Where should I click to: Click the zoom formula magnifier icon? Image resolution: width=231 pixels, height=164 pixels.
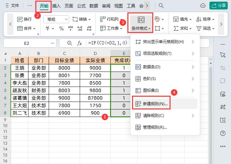click(x=69, y=43)
